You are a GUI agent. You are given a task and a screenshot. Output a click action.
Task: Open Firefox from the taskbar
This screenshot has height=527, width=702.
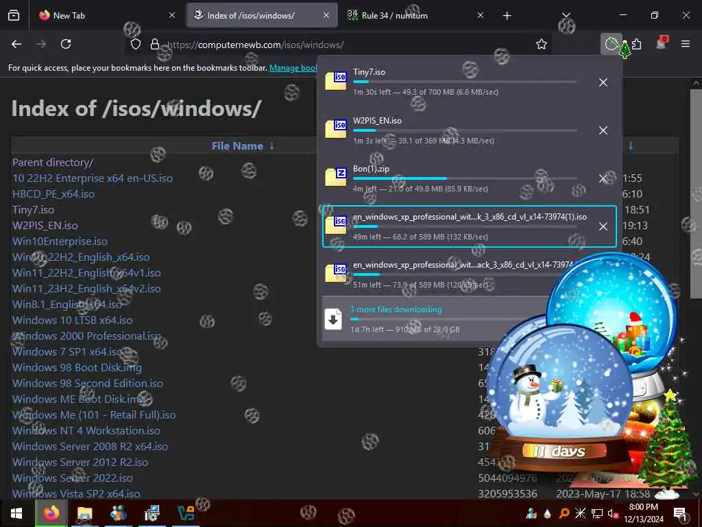point(51,513)
